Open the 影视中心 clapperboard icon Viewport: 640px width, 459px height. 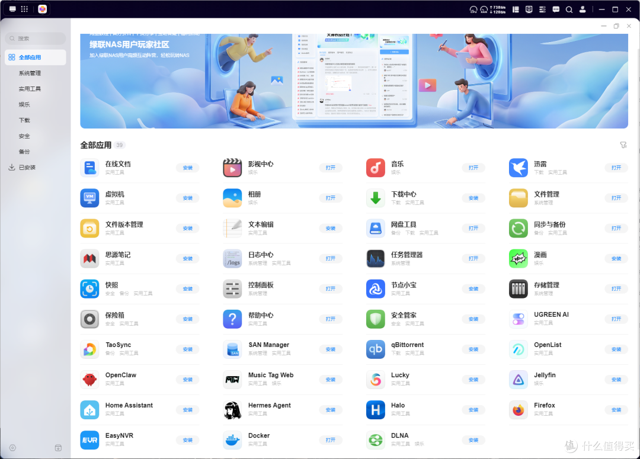click(x=232, y=168)
